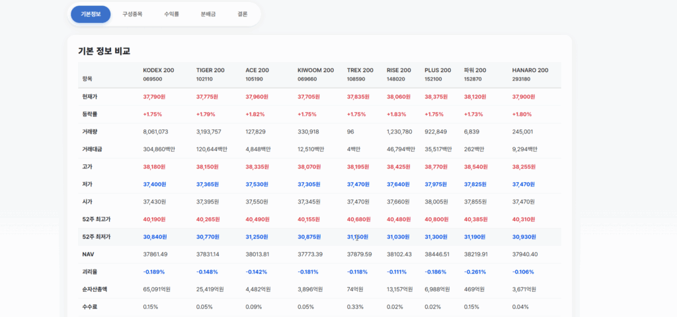Click the TIGER 200 column header

210,74
